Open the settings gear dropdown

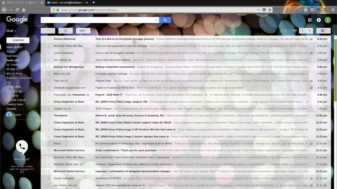tap(324, 30)
